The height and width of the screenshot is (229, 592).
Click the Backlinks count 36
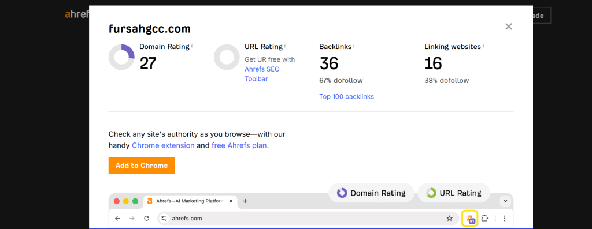pos(329,63)
